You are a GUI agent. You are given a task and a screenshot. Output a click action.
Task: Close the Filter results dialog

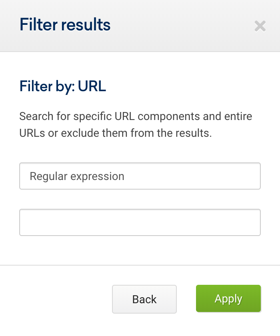click(x=260, y=26)
